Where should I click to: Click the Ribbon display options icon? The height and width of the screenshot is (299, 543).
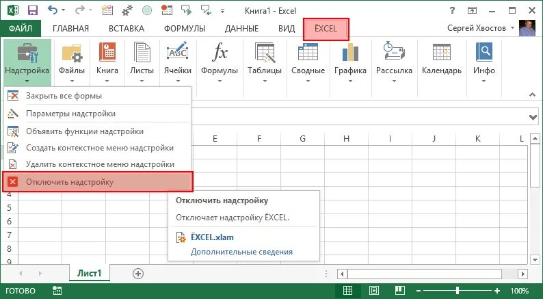[x=472, y=11]
